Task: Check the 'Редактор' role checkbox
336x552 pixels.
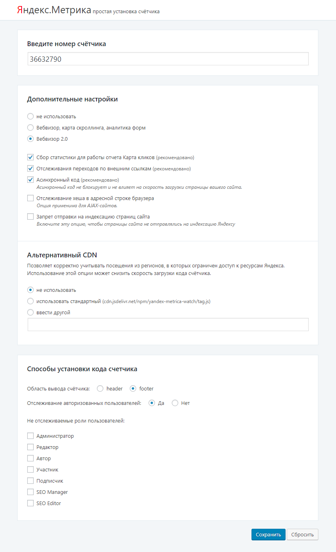Action: click(x=30, y=447)
